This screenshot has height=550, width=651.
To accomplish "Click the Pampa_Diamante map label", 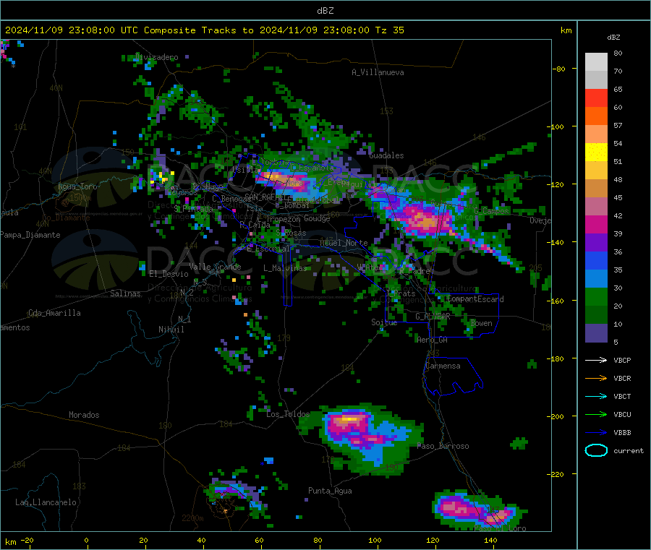I will click(30, 235).
